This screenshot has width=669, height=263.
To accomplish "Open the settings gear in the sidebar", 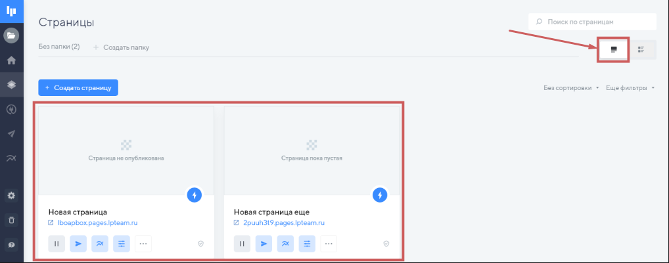I will tap(11, 195).
